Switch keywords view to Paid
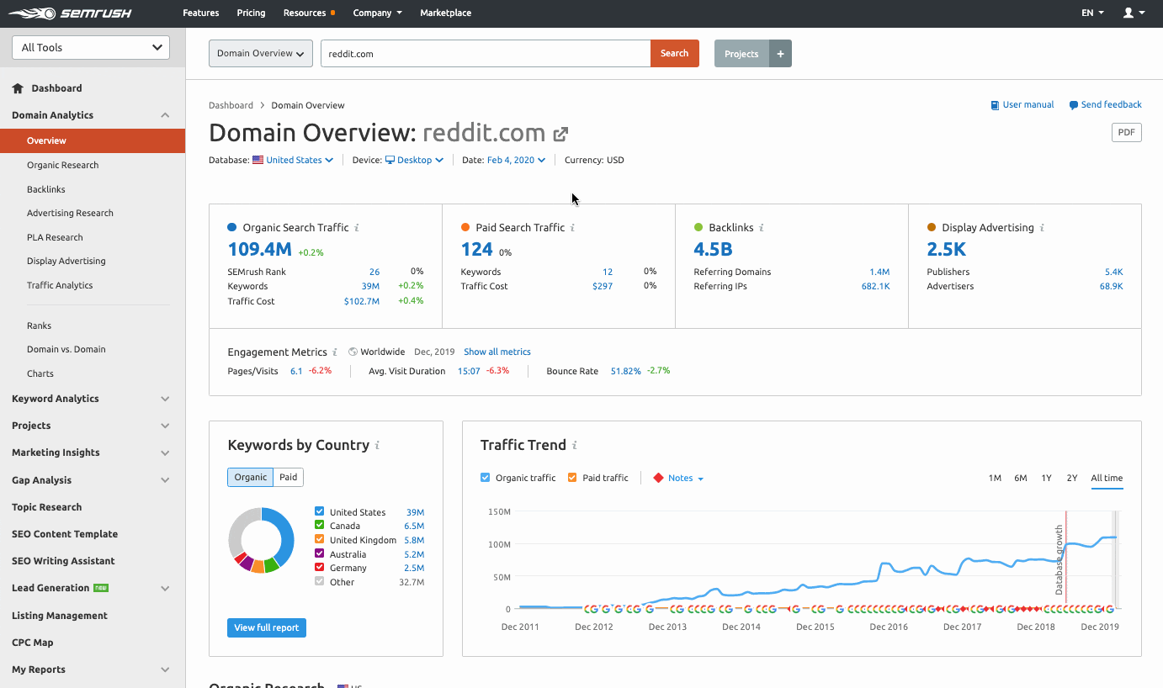This screenshot has height=688, width=1163. pos(288,476)
